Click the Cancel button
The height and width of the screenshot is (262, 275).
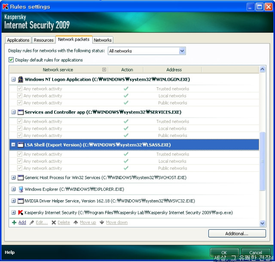[256, 253]
